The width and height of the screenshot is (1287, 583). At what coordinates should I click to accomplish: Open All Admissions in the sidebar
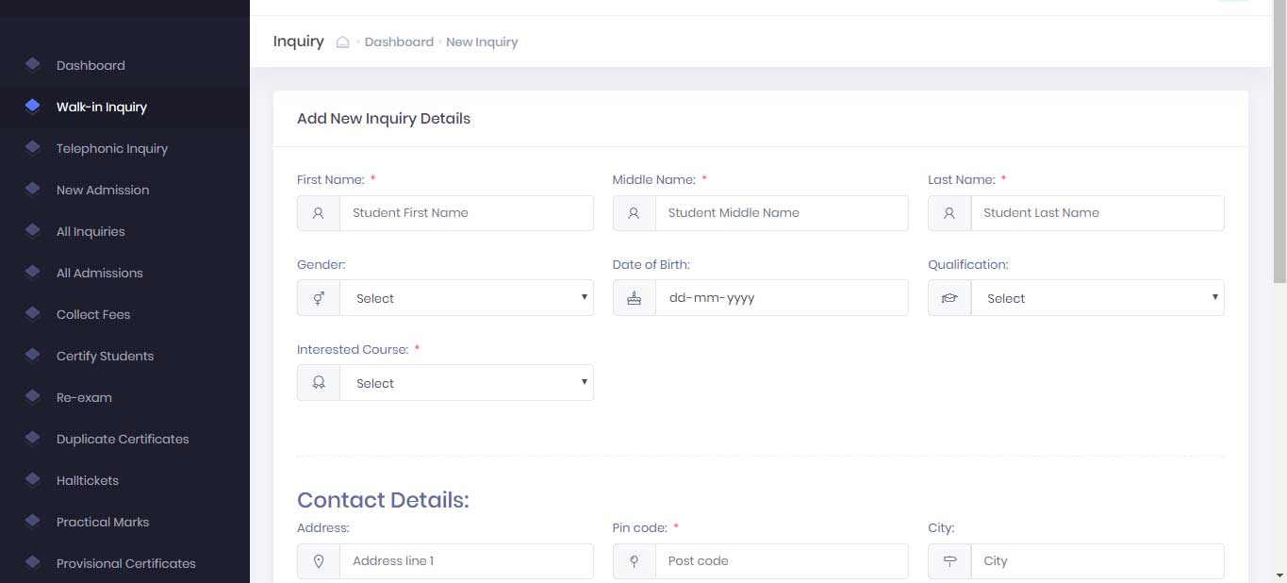124,273
